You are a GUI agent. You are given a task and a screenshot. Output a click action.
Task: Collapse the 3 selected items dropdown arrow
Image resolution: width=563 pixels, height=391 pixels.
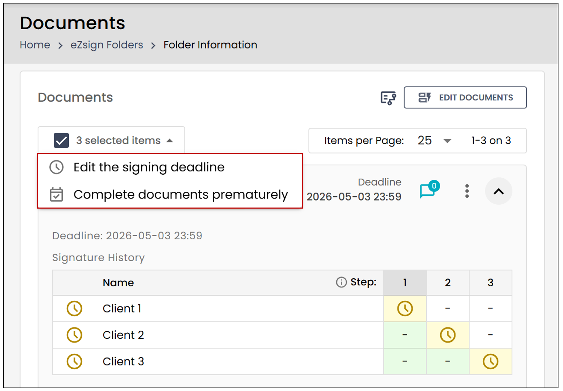170,141
